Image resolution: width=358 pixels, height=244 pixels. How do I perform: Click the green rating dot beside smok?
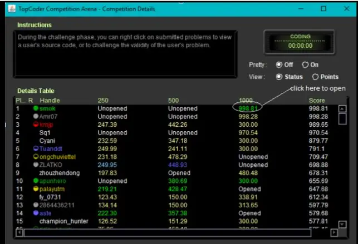(x=36, y=108)
